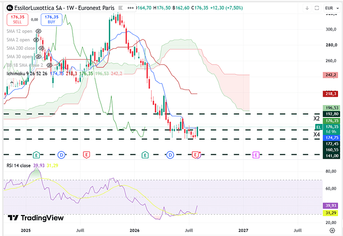Toggle visibility of SMA 30 open
The image size is (343, 236).
tap(38, 57)
